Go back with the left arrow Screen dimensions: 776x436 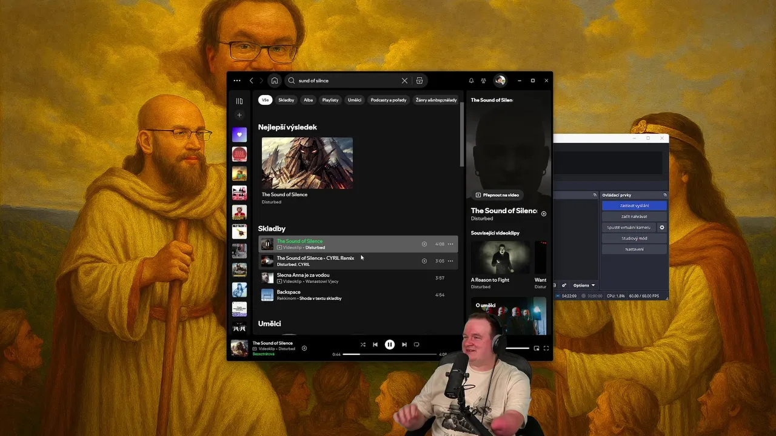[251, 81]
